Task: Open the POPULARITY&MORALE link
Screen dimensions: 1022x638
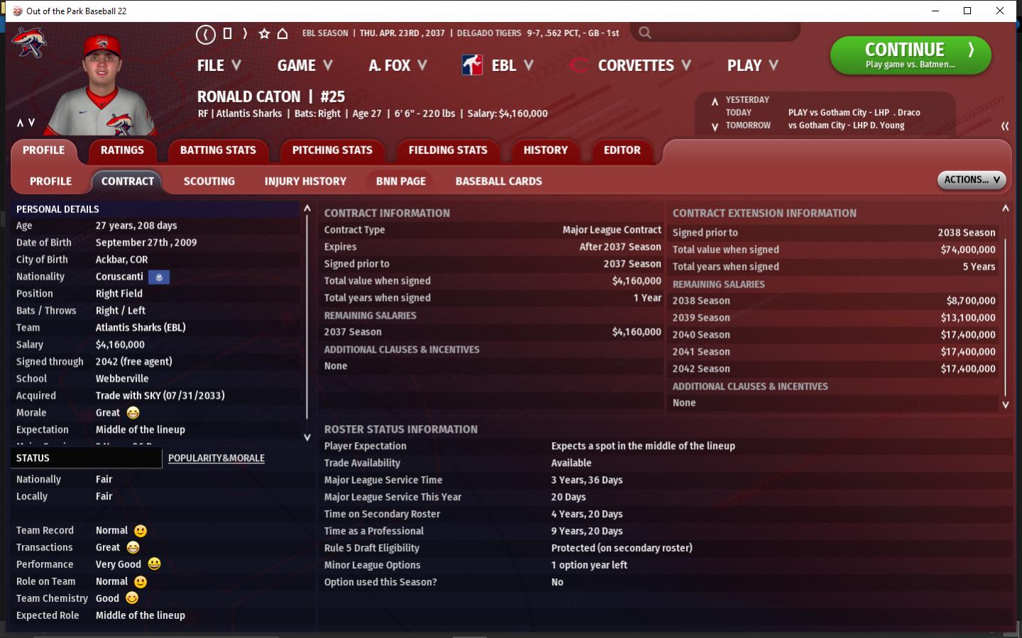Action: 217,458
